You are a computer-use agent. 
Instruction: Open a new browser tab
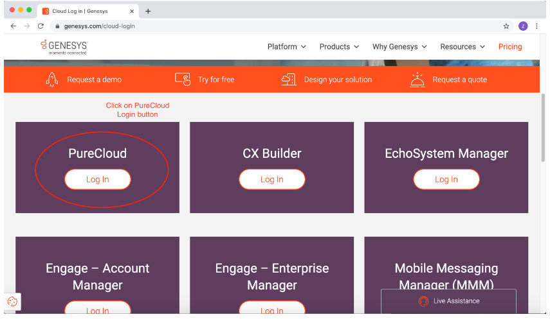148,11
